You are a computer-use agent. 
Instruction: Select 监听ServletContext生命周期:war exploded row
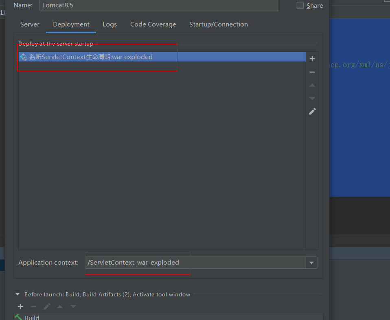pyautogui.click(x=162, y=57)
